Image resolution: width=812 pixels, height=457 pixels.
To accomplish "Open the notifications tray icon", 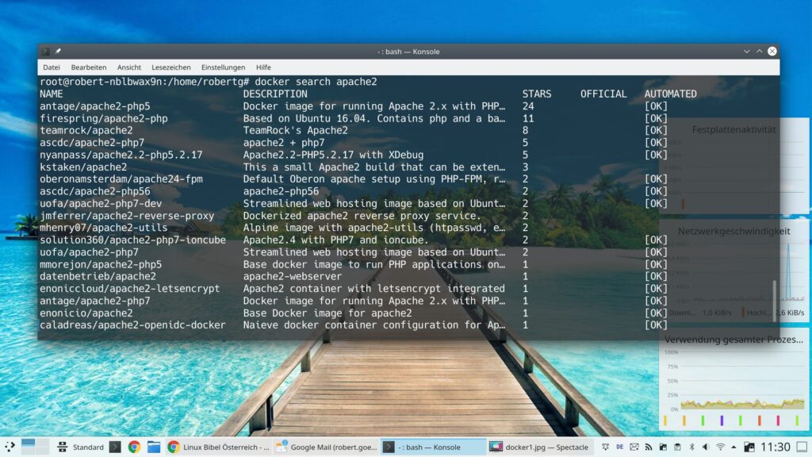I will coord(605,447).
